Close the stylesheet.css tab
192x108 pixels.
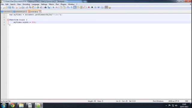tap(26, 11)
